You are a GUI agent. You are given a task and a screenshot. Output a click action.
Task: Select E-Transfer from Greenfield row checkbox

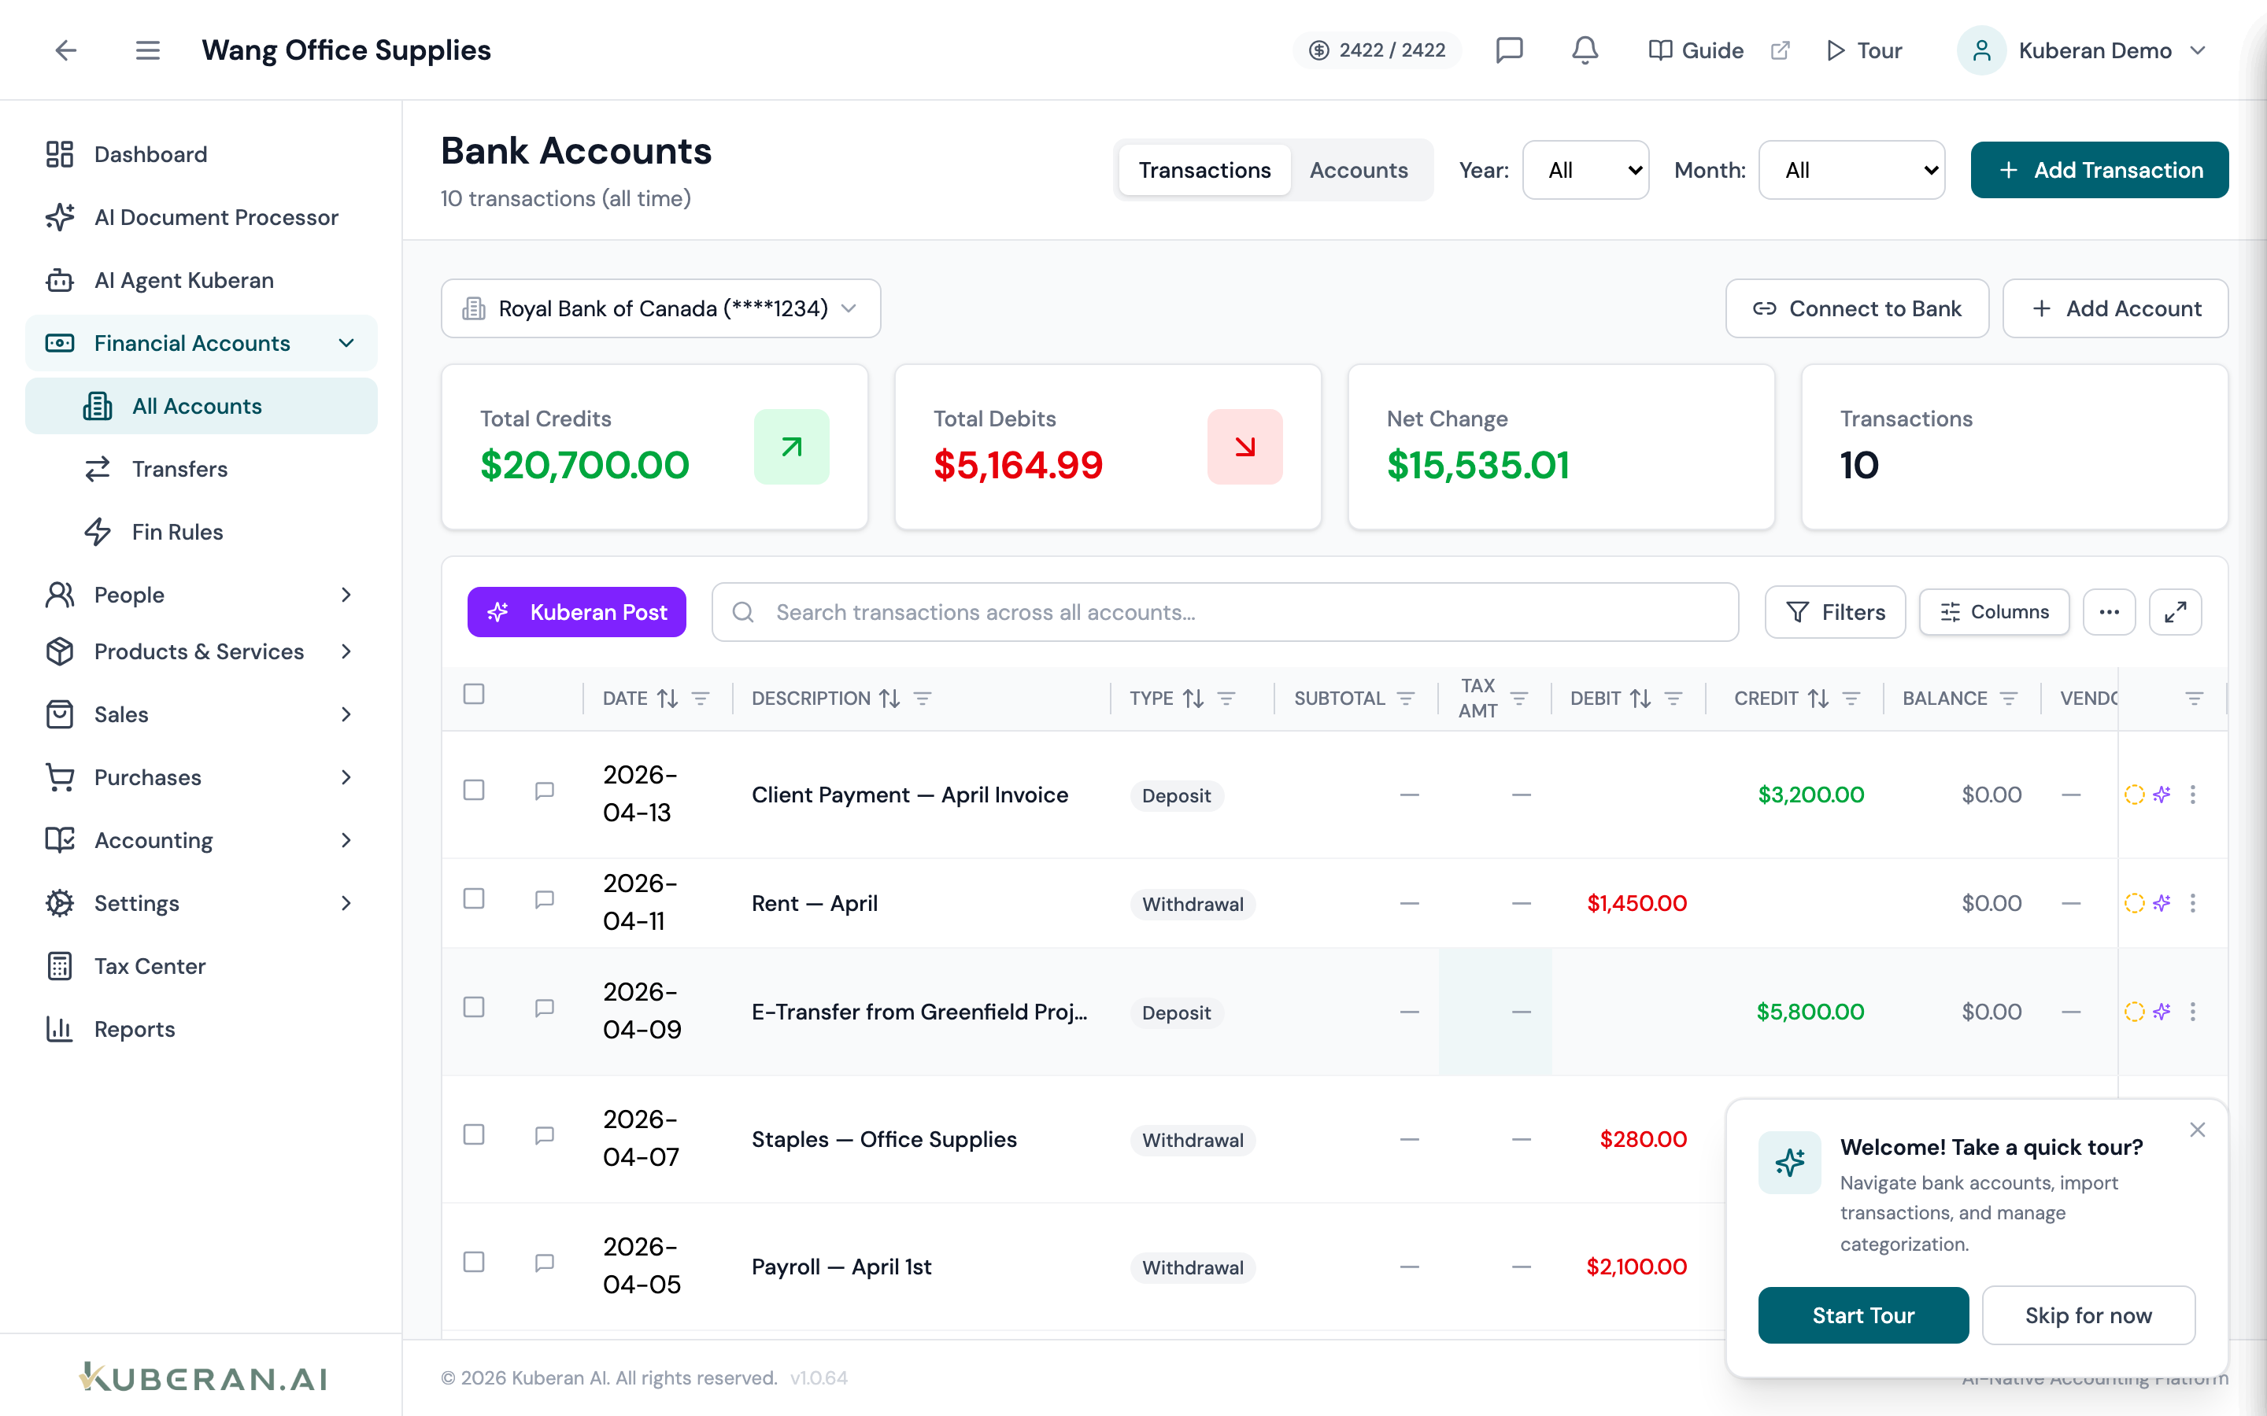point(474,1007)
